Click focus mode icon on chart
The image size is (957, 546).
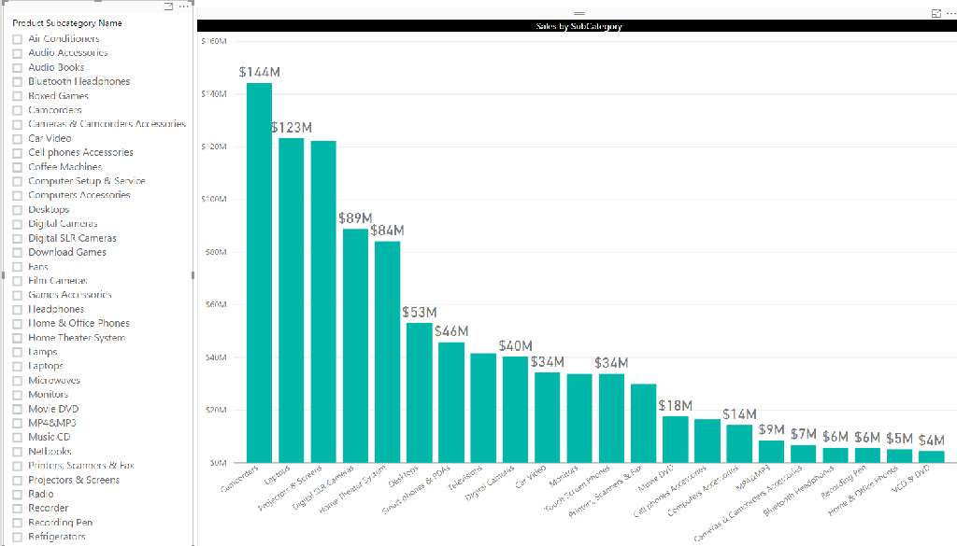tap(936, 13)
